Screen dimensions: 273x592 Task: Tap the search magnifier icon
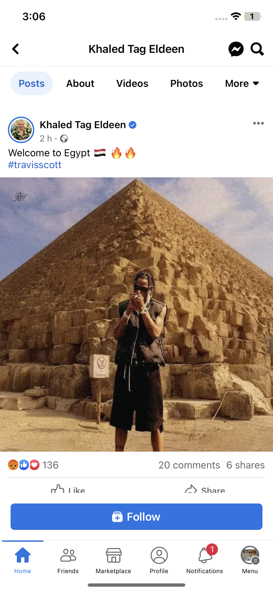coord(257,49)
